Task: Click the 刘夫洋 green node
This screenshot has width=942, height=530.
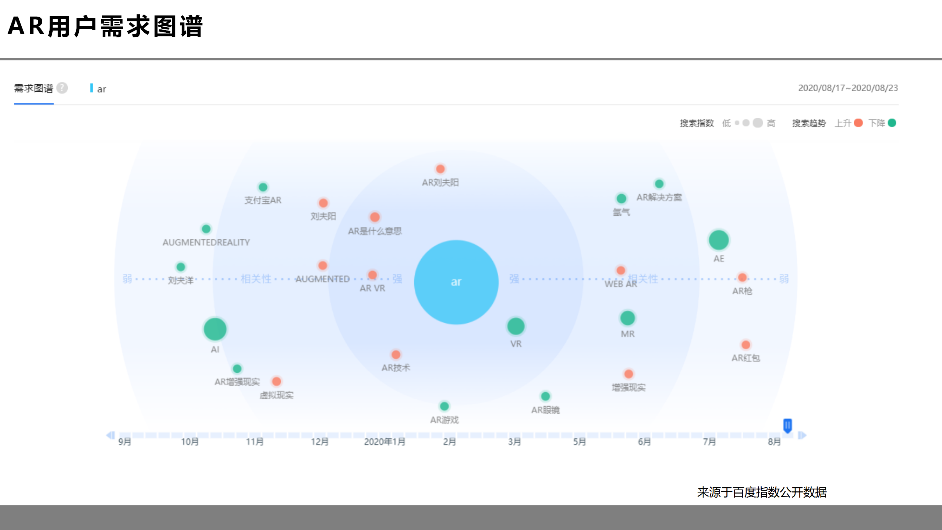Action: coord(181,267)
